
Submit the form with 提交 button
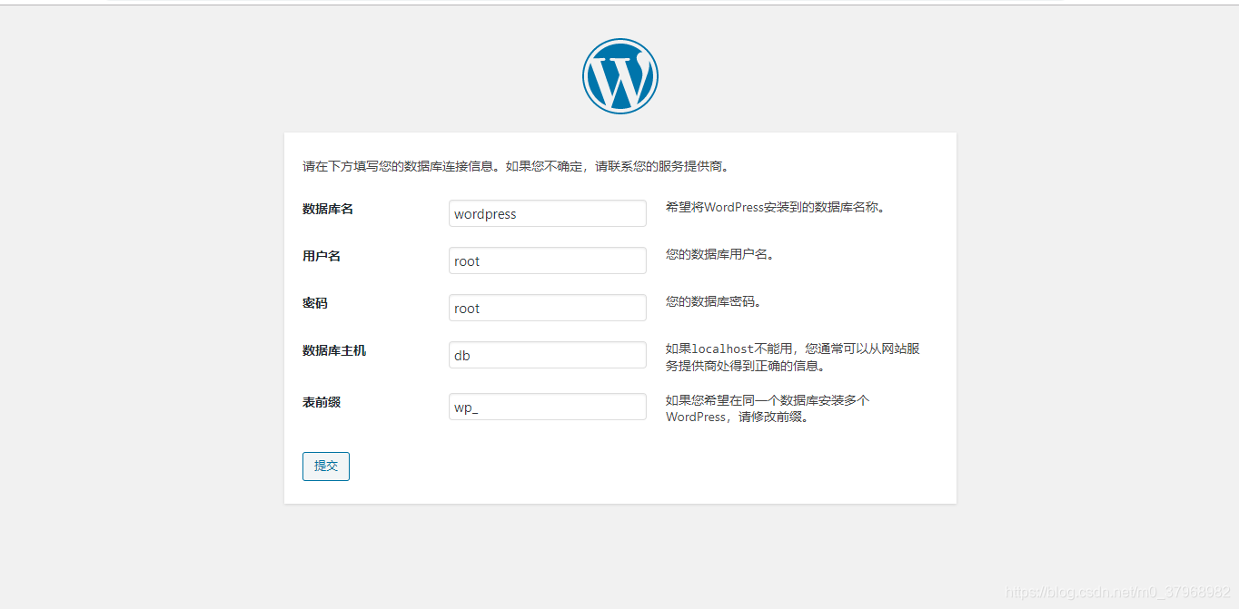coord(326,467)
